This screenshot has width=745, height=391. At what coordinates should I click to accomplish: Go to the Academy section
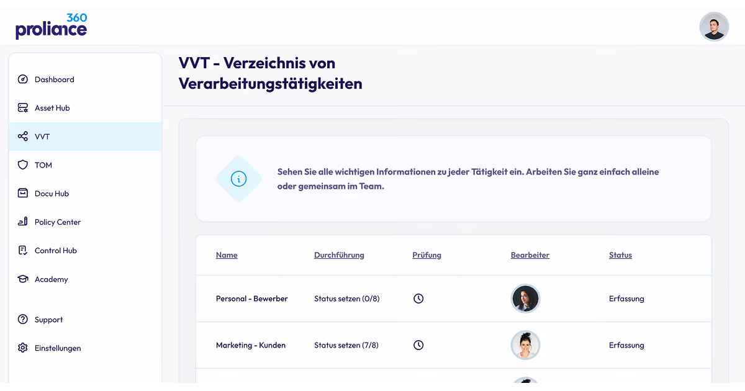tap(85, 279)
